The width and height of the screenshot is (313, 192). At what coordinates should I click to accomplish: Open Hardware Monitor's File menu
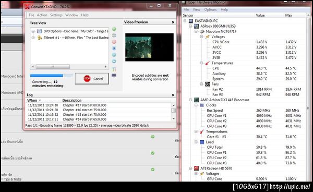tap(186, 9)
